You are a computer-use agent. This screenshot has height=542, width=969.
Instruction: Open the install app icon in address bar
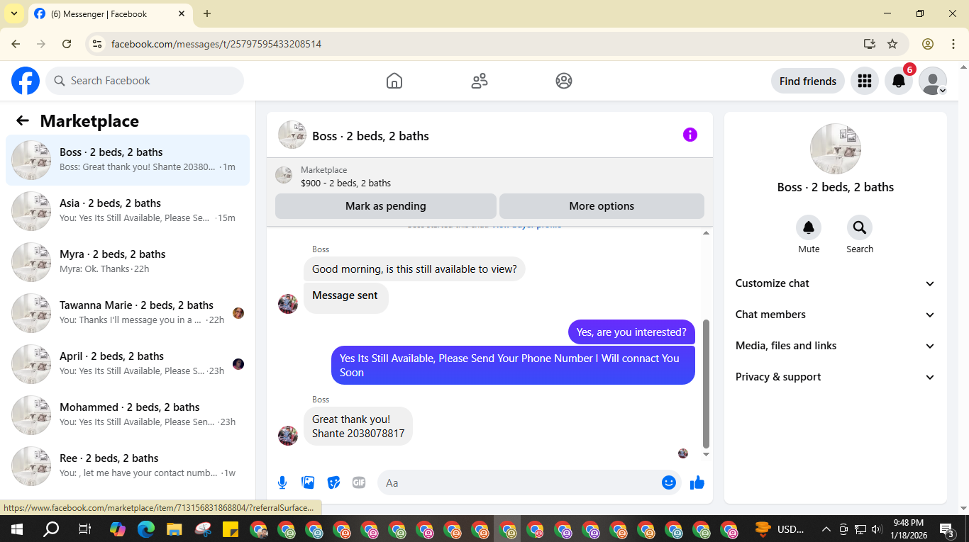pyautogui.click(x=870, y=44)
